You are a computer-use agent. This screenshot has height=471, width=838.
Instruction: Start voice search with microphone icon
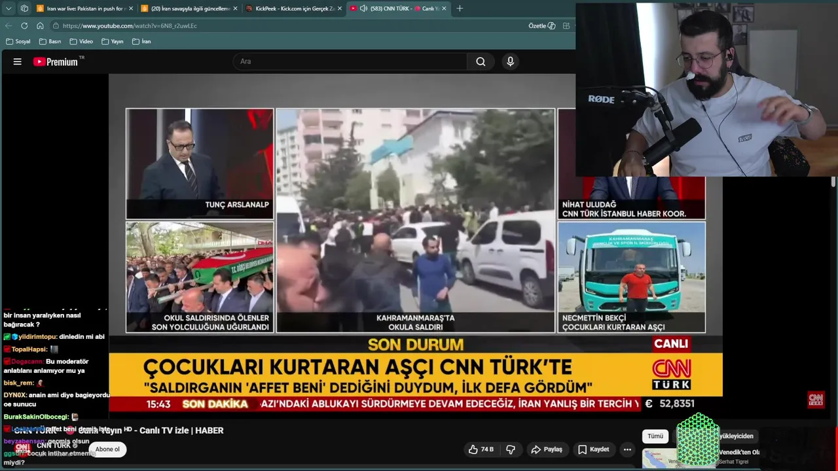pos(510,61)
